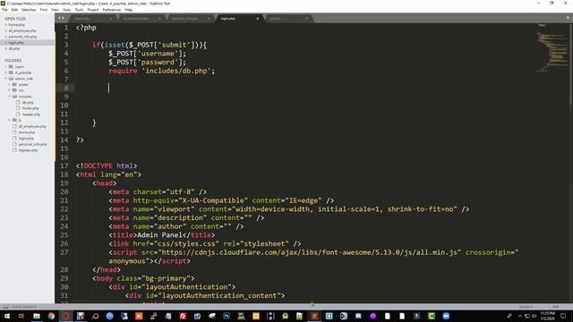
Task: Select personal_info.php under Open Files
Action: tap(22, 37)
